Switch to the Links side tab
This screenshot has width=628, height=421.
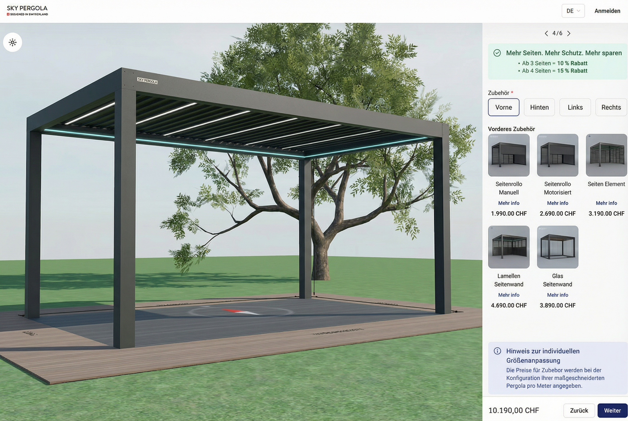[x=575, y=108]
